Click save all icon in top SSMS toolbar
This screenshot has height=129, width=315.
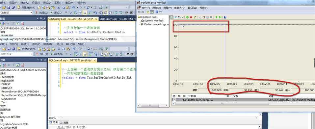click(13, 8)
